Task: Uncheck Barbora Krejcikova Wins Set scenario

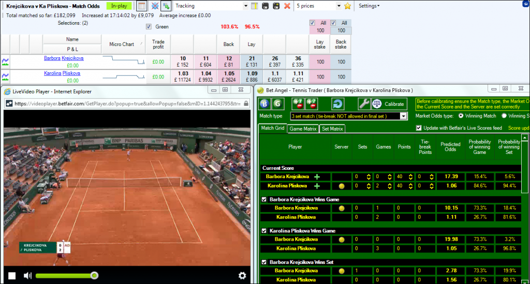Action: point(264,262)
